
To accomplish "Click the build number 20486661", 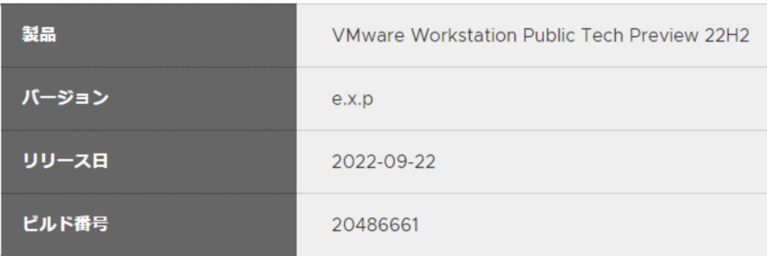I will tap(375, 225).
